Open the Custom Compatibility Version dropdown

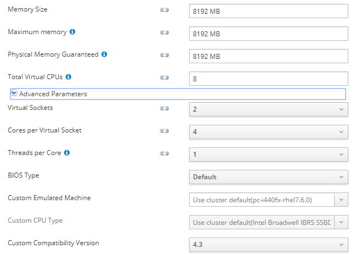[x=268, y=244]
